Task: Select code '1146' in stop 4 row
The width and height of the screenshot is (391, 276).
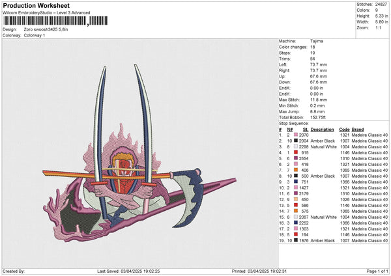Action: [x=345, y=152]
